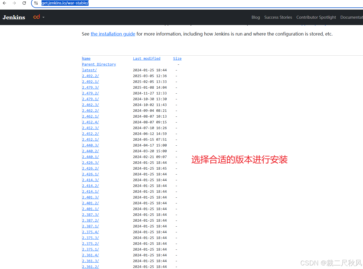This screenshot has height=269, width=363.
Task: Open the 2.414.1/ version folder
Action: pyautogui.click(x=90, y=192)
